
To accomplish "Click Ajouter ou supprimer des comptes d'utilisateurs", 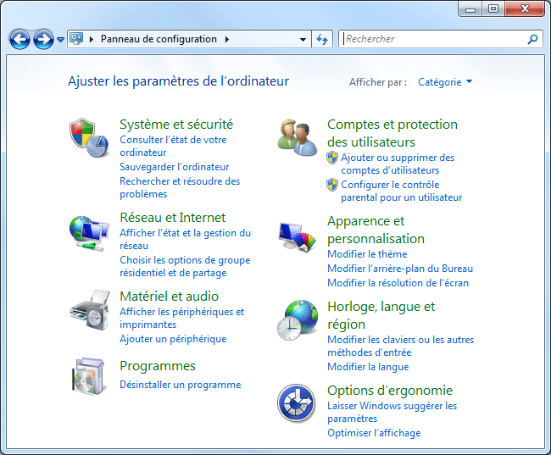I will pyautogui.click(x=398, y=164).
